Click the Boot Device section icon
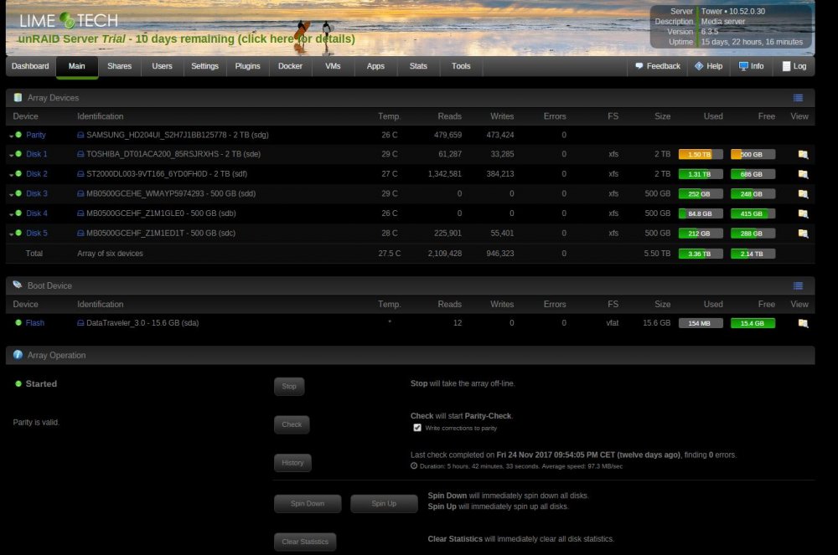 (x=18, y=285)
